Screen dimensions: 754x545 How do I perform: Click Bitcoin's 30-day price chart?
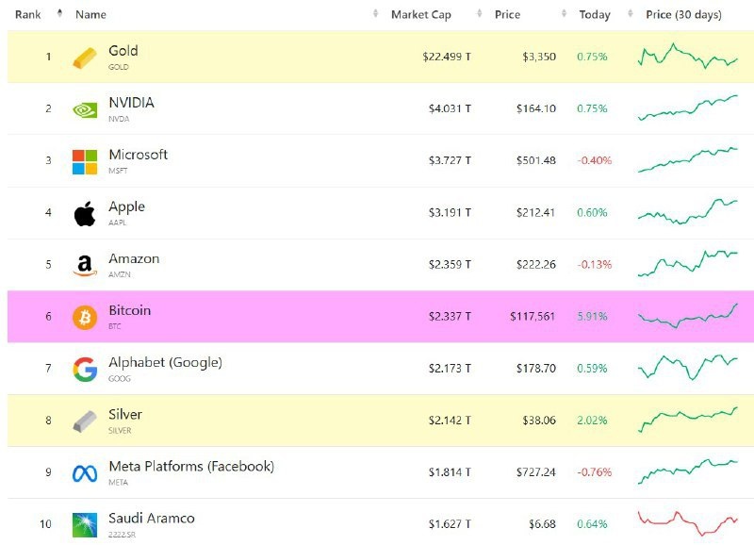(687, 316)
